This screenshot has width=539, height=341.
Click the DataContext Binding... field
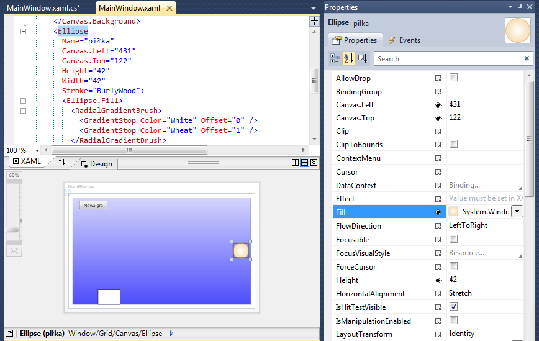pos(486,185)
